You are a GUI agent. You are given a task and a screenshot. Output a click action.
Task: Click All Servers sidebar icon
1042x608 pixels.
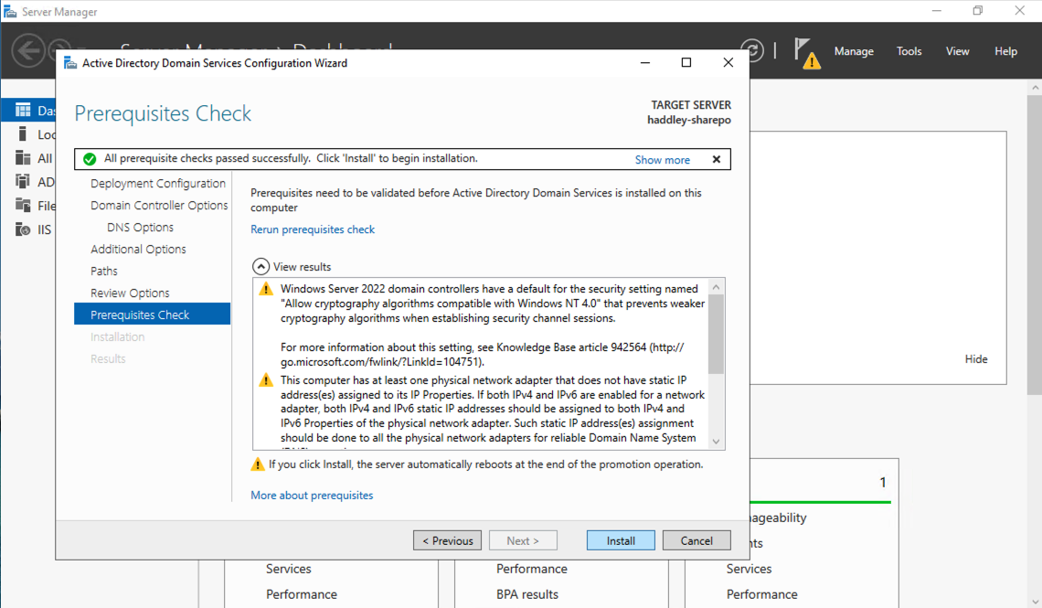[23, 157]
